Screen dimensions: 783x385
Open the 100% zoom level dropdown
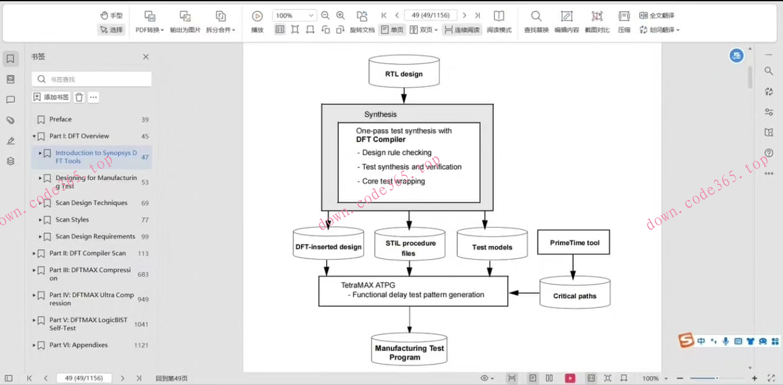tap(295, 16)
